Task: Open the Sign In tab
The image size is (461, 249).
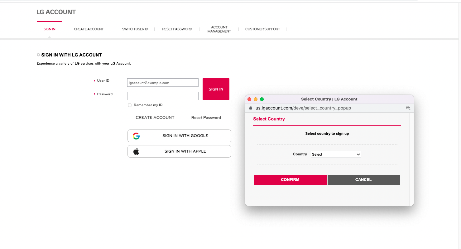Action: click(x=50, y=29)
